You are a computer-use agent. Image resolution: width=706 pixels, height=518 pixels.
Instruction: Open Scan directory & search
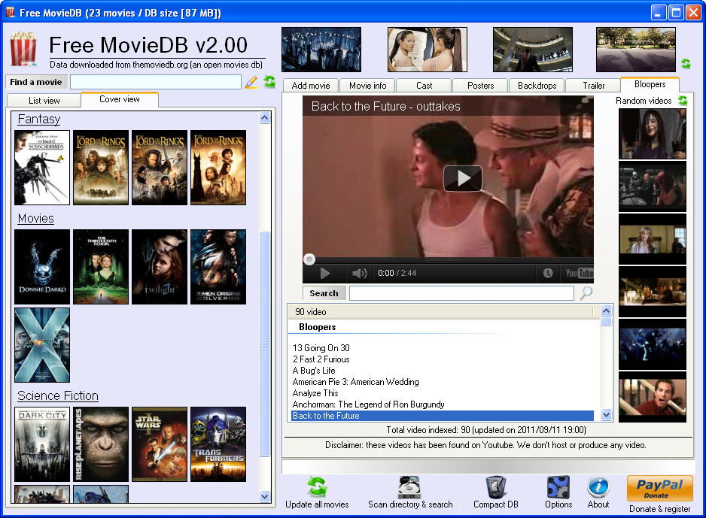tap(409, 487)
